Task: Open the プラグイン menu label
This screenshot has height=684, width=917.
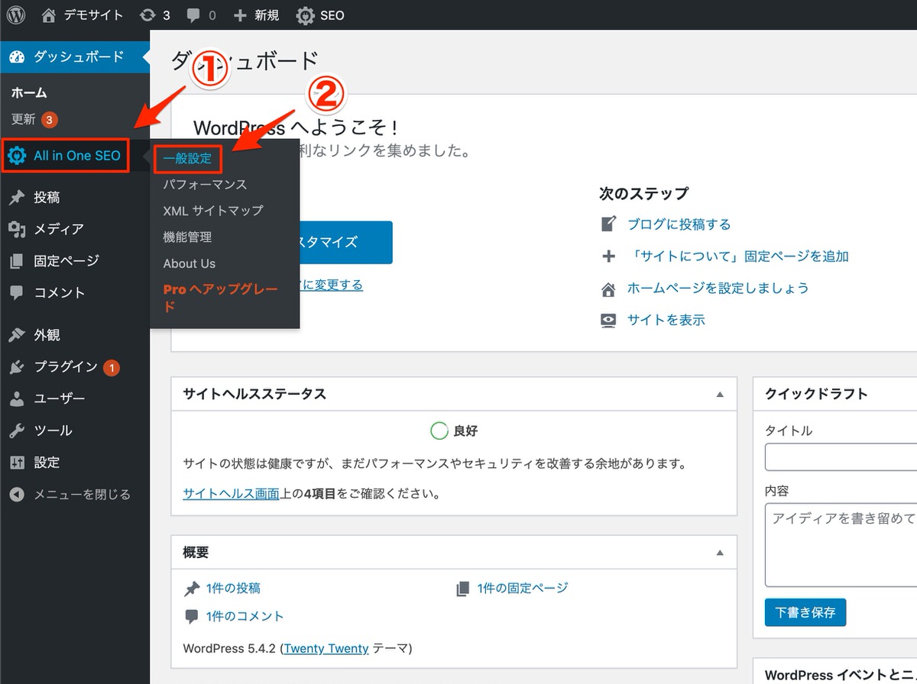Action: pos(66,367)
